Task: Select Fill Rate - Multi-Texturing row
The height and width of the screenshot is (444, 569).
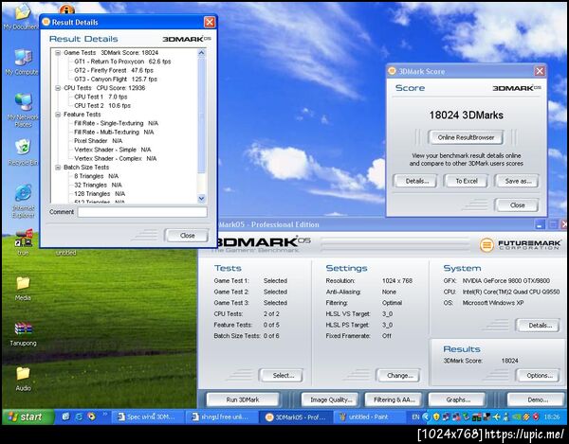Action: pos(114,133)
